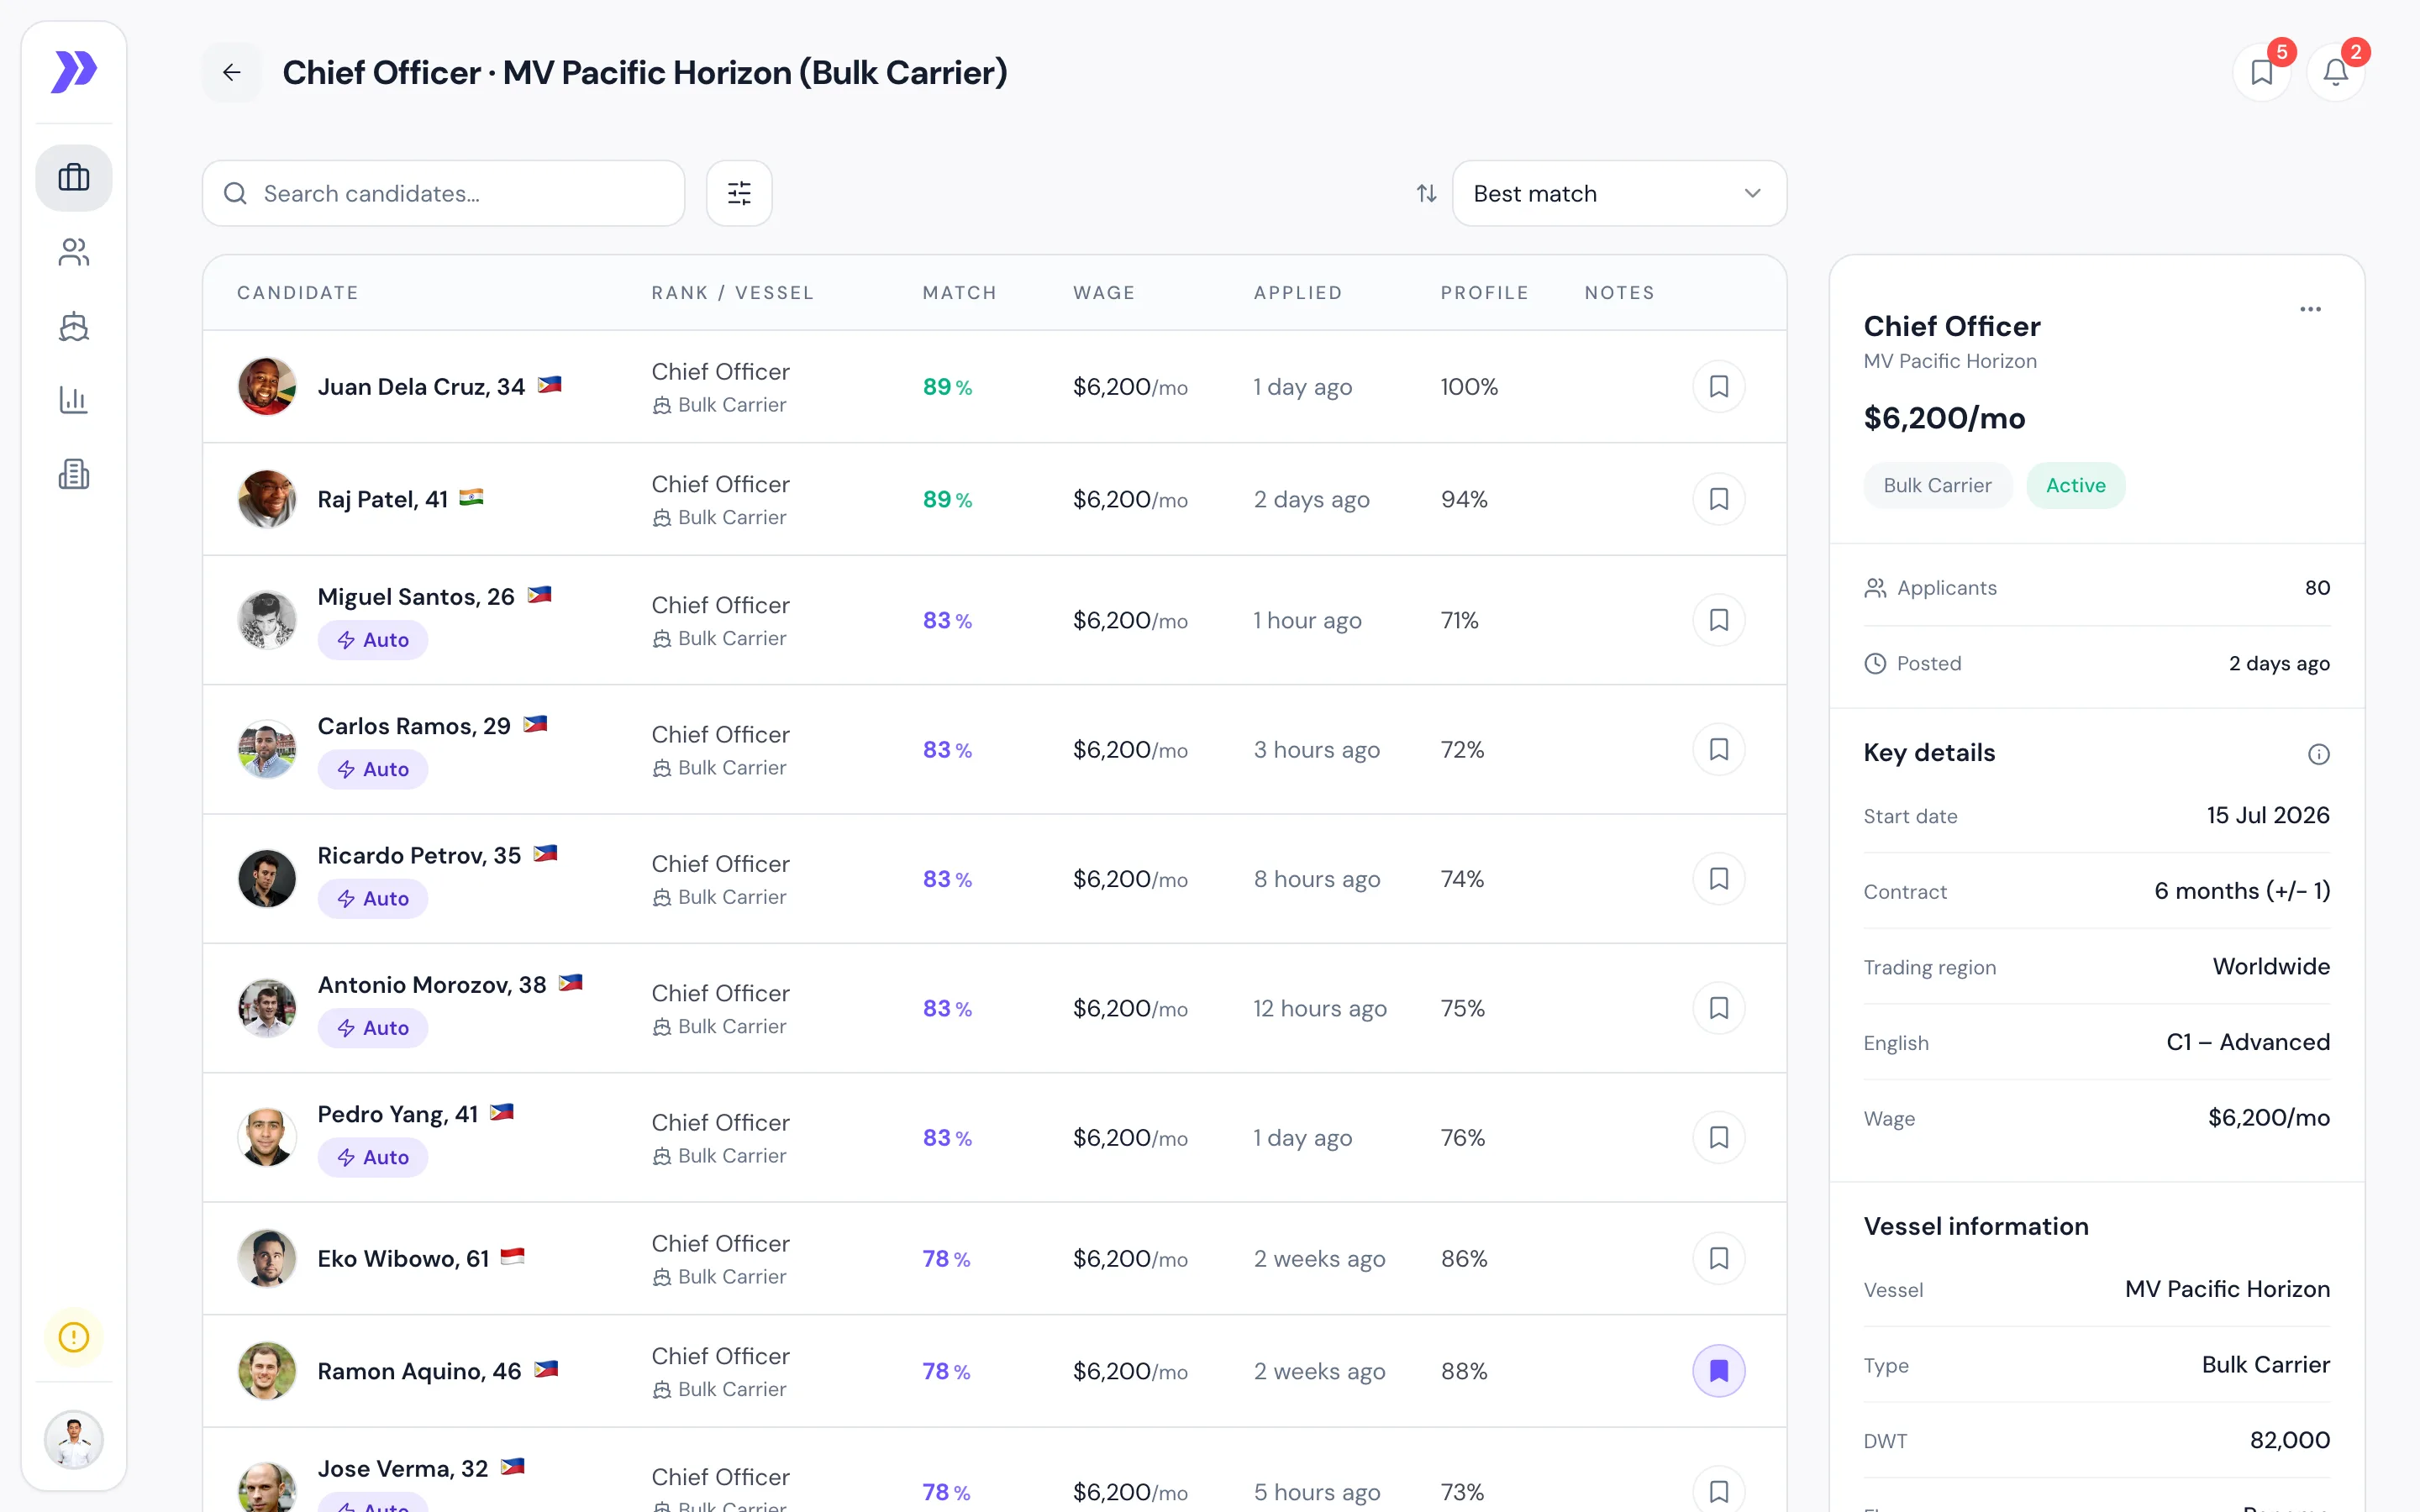Screen dimensions: 2420x1512
Task: Click the Active status tag
Action: [x=2075, y=485]
